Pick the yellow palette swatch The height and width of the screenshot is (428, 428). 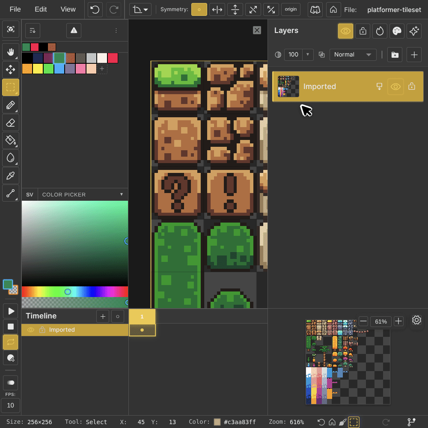point(38,69)
